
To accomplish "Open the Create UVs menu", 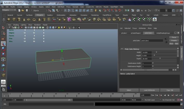I will (x=90, y=7).
